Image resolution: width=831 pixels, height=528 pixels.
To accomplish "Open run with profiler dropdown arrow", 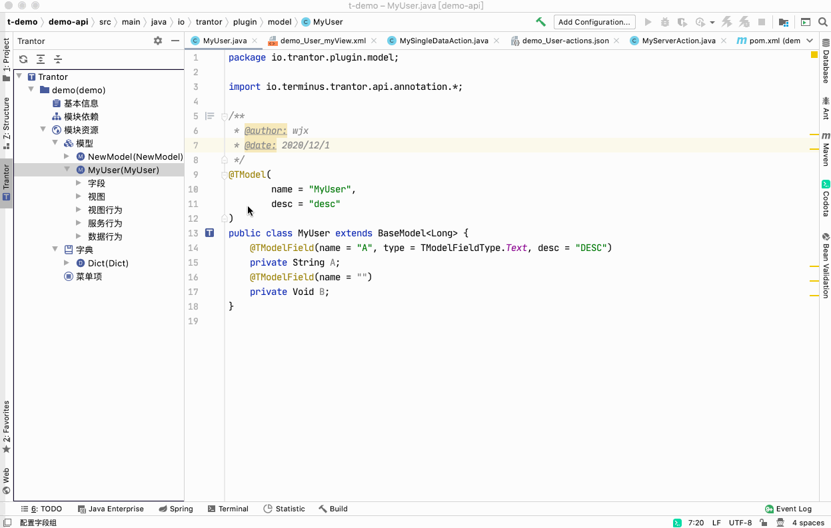I will [712, 22].
